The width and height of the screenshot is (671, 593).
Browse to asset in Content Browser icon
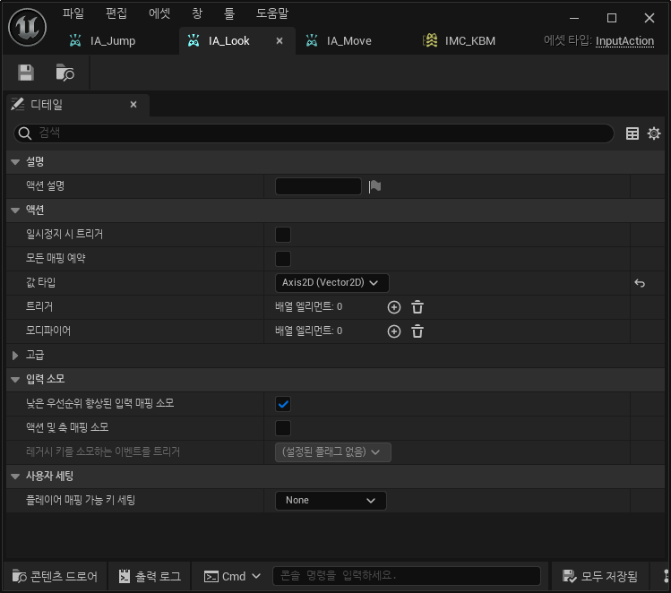click(65, 73)
